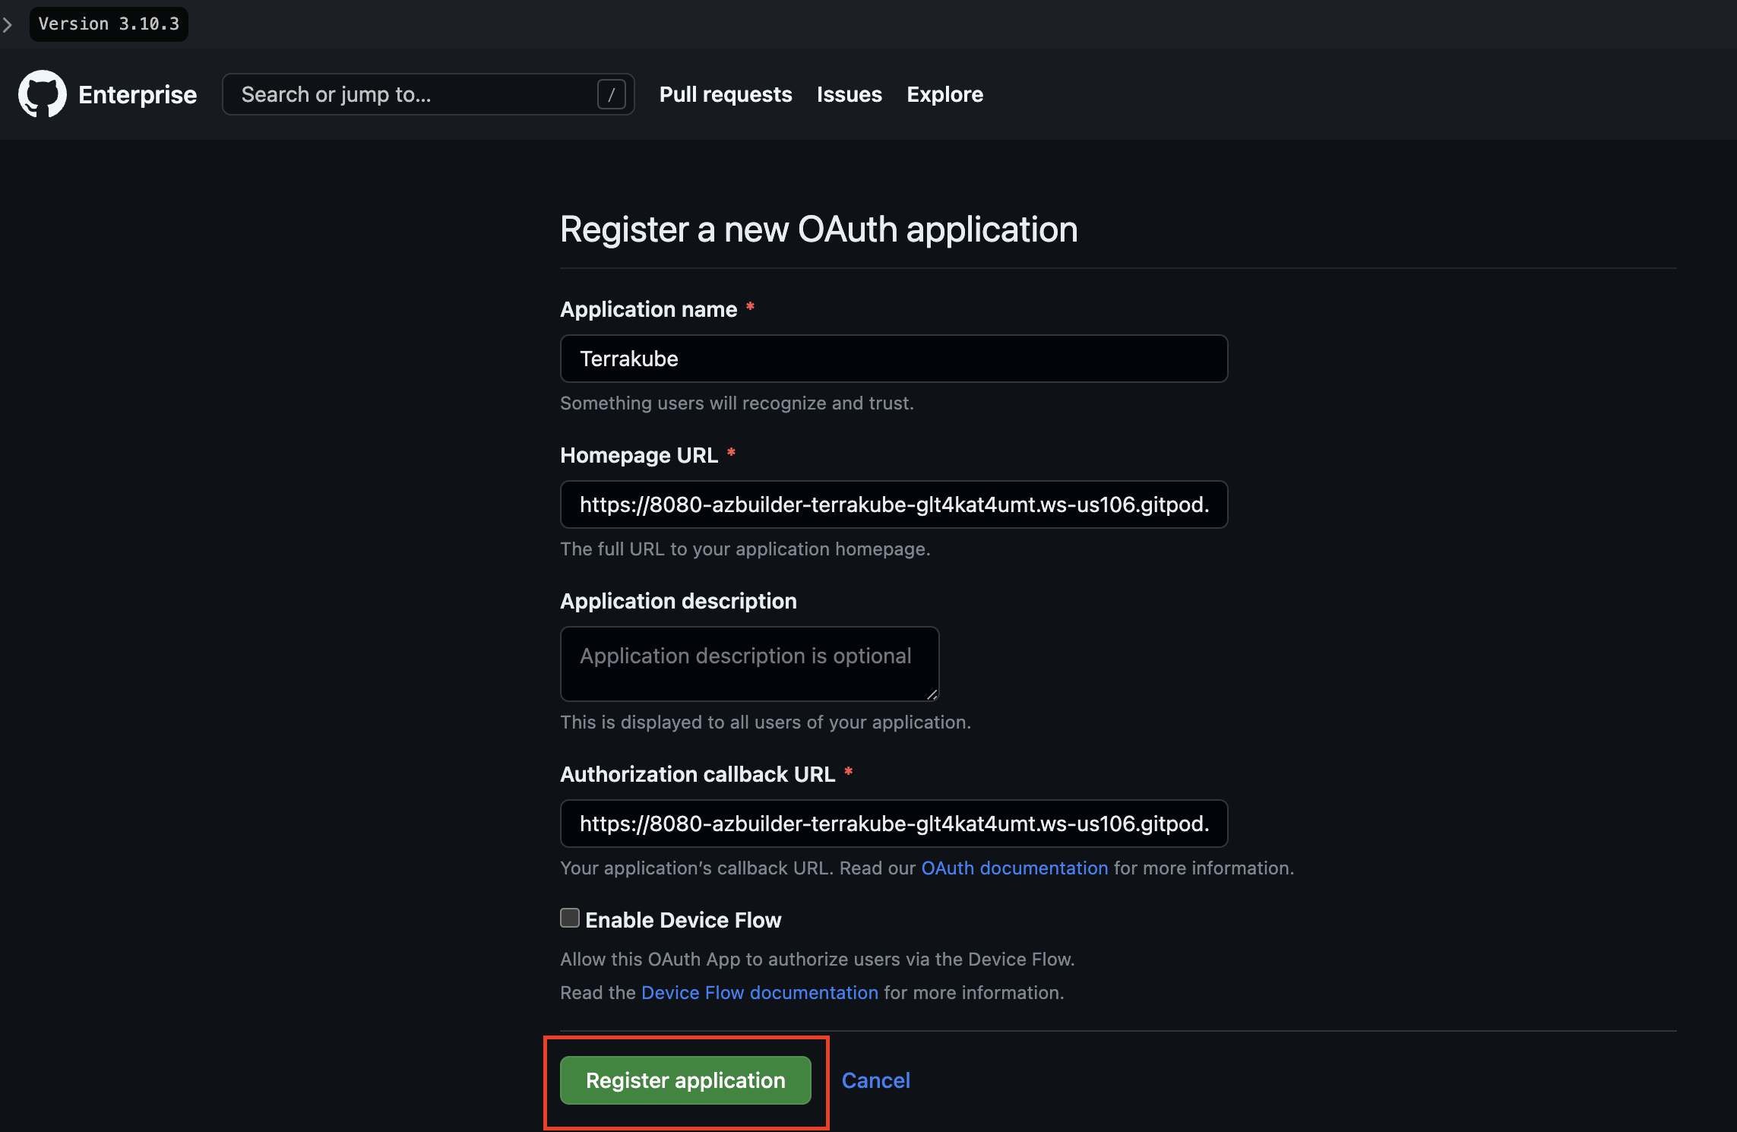The width and height of the screenshot is (1737, 1132).
Task: Click inside the Homepage URL field
Action: pos(894,504)
